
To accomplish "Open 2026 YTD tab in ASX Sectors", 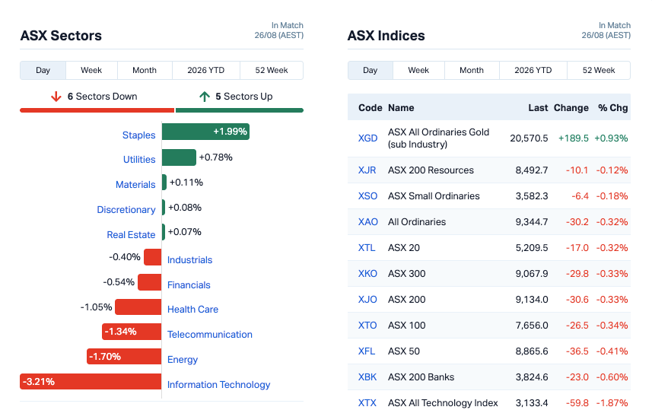I will [206, 70].
